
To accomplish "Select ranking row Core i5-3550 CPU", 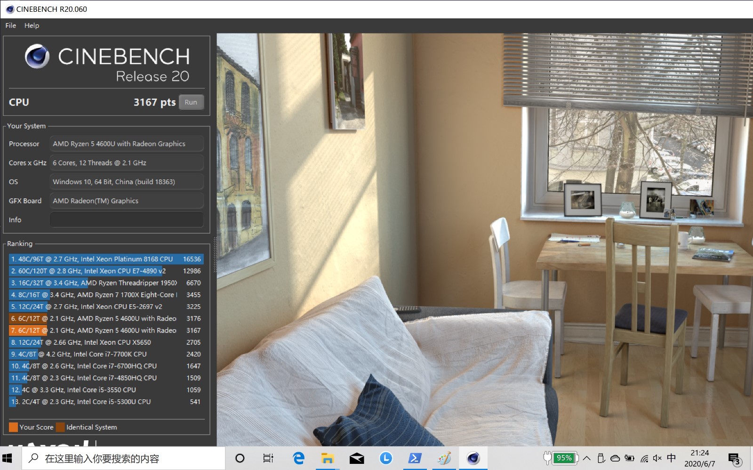I will [x=106, y=390].
